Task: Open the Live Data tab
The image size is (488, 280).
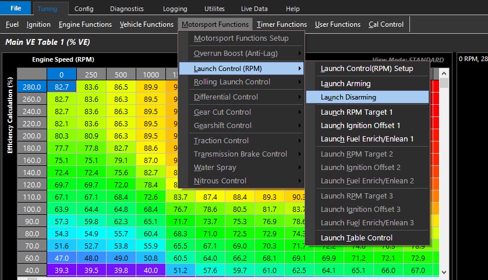Action: (254, 9)
